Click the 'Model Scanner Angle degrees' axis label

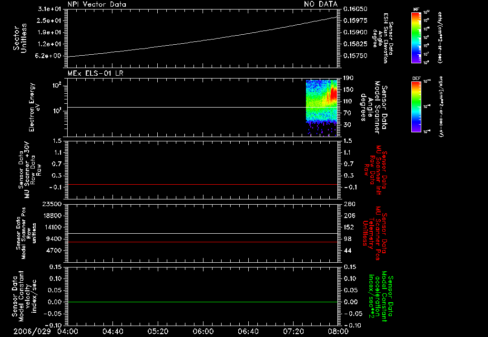click(x=374, y=108)
